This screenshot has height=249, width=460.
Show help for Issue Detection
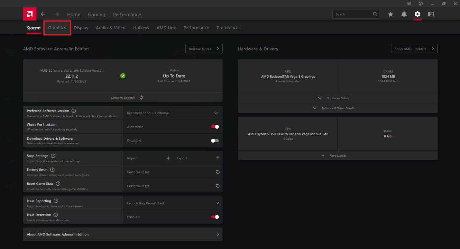pyautogui.click(x=56, y=215)
